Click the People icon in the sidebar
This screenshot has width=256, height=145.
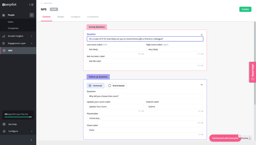point(4,15)
